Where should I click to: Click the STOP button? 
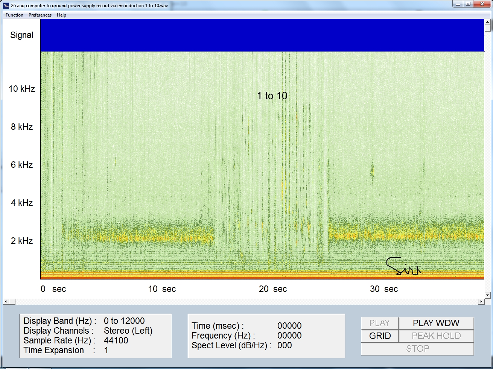click(417, 349)
